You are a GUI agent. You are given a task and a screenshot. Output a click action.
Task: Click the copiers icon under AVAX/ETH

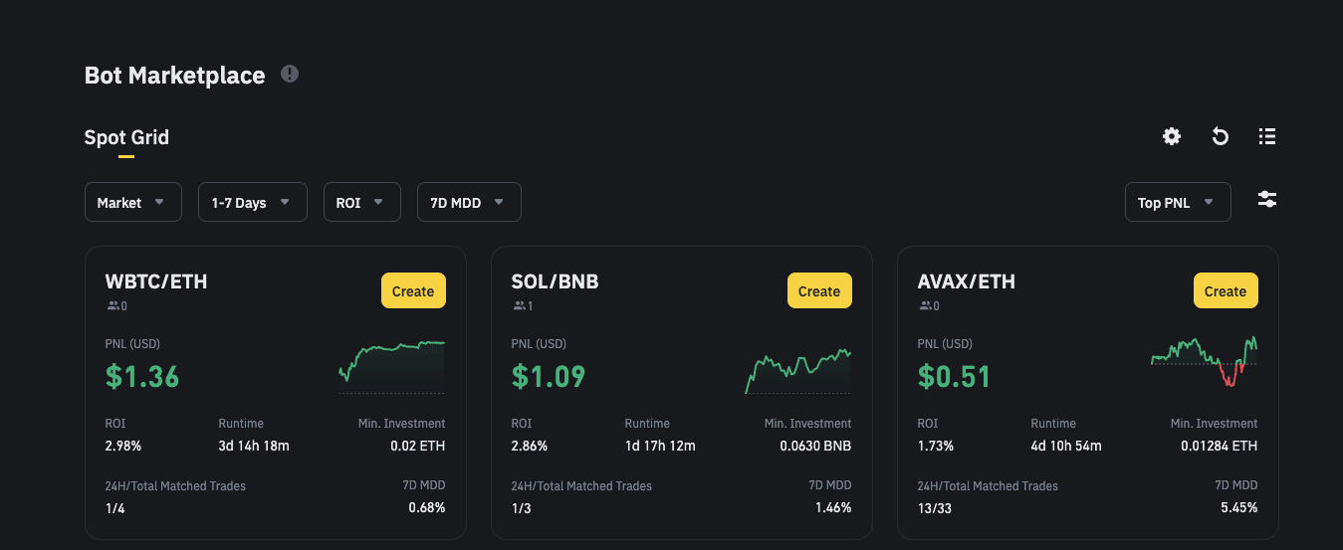click(x=926, y=306)
